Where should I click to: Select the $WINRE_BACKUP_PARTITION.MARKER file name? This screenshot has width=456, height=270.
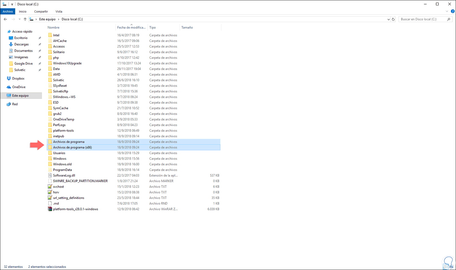(80, 181)
